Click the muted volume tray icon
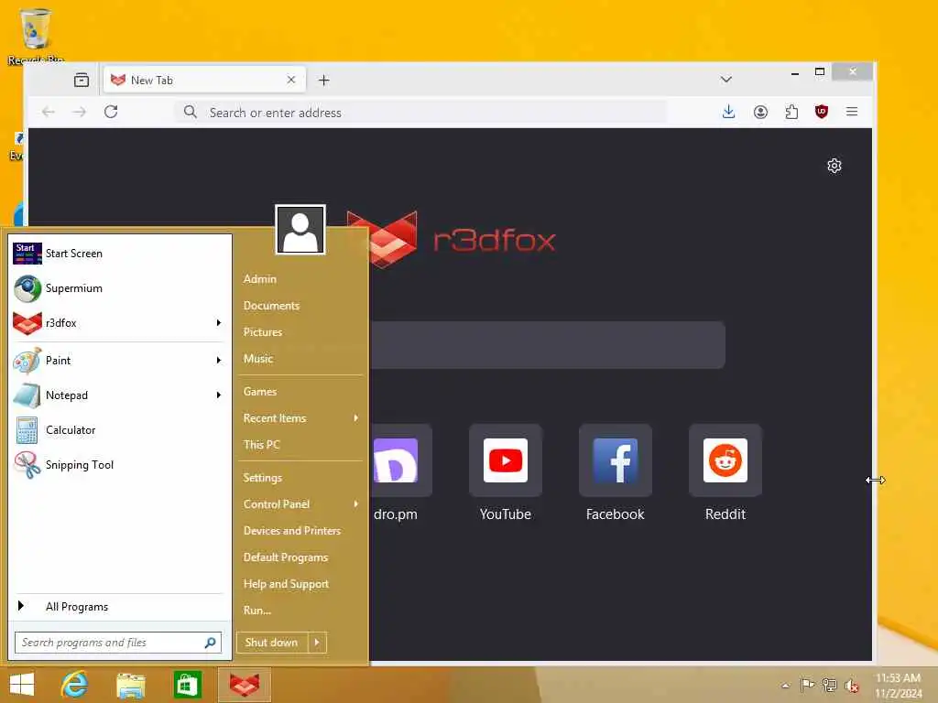The width and height of the screenshot is (938, 703). click(851, 685)
